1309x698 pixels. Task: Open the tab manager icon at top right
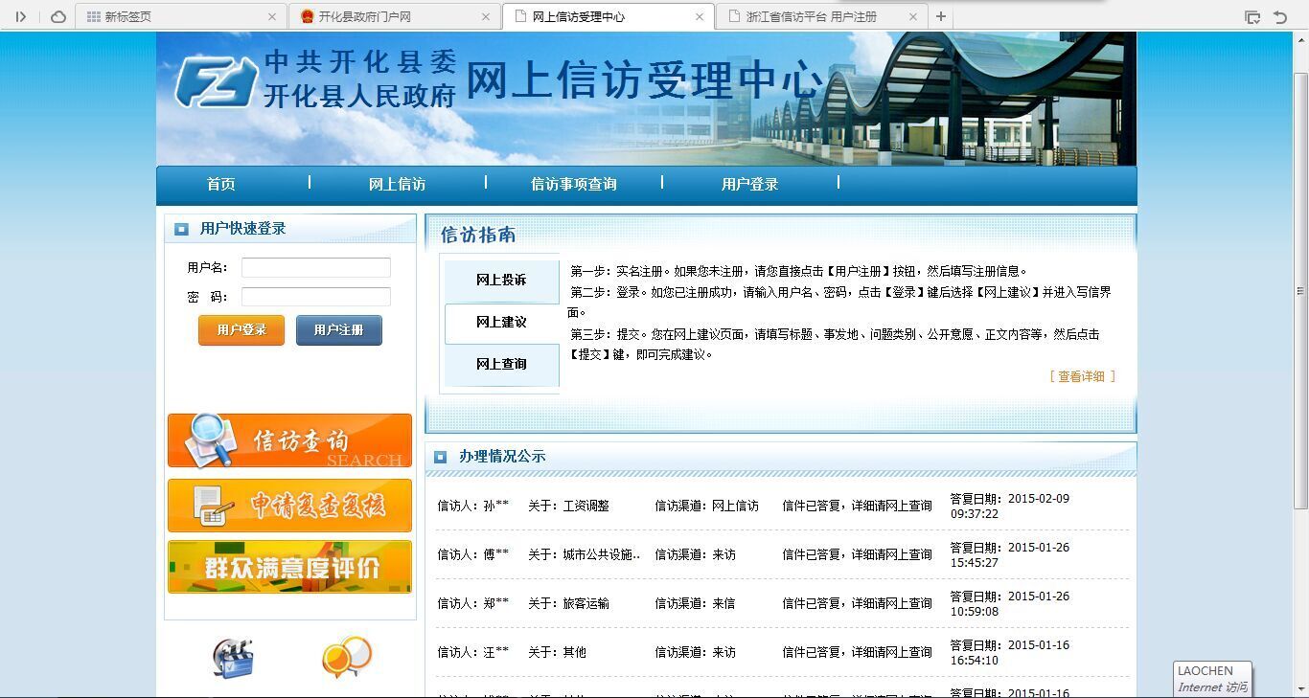click(1252, 16)
